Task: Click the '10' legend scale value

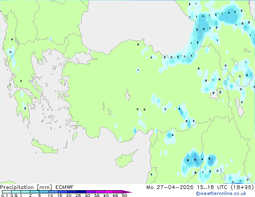Action: pyautogui.click(x=50, y=195)
